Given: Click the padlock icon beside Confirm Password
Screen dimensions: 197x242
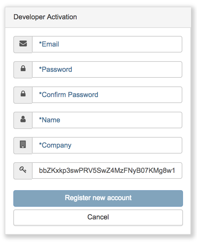Looking at the screenshot, I should (23, 94).
